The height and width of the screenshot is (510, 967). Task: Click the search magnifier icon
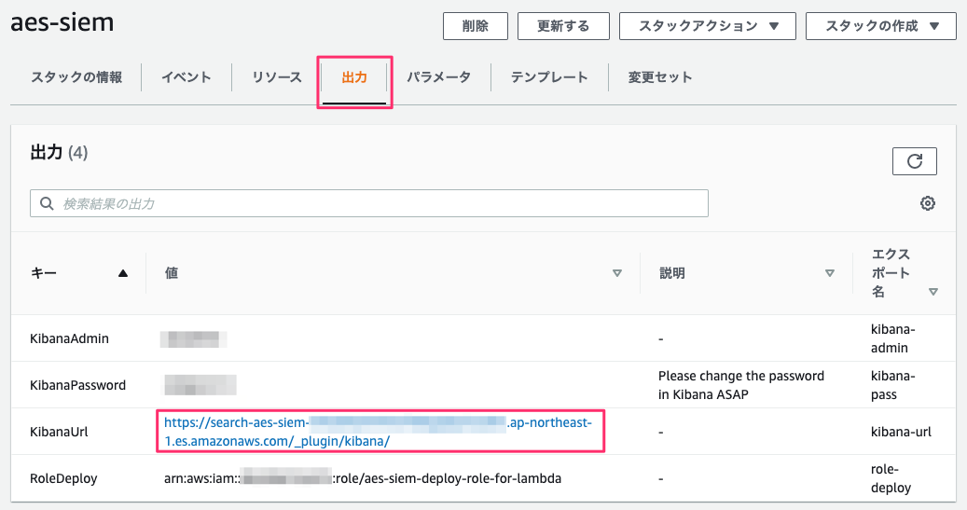[x=46, y=203]
